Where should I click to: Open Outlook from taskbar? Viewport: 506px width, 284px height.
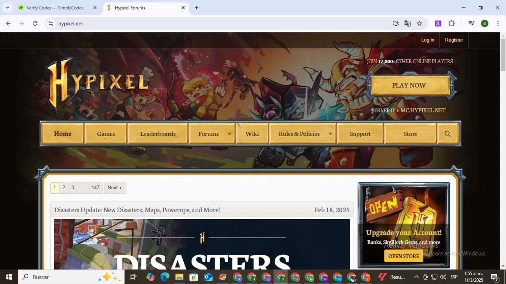[208, 277]
